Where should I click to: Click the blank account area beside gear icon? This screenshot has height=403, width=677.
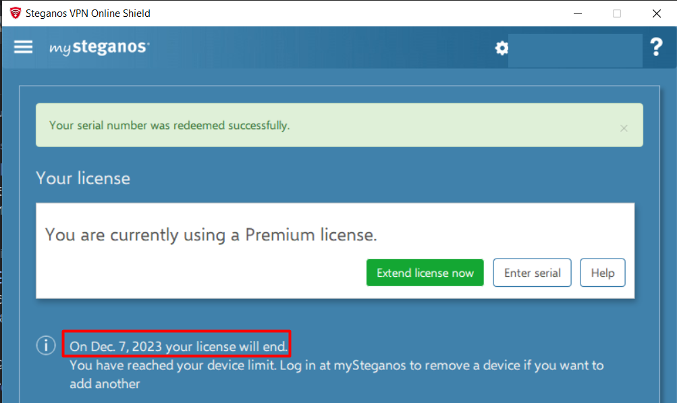click(x=575, y=51)
